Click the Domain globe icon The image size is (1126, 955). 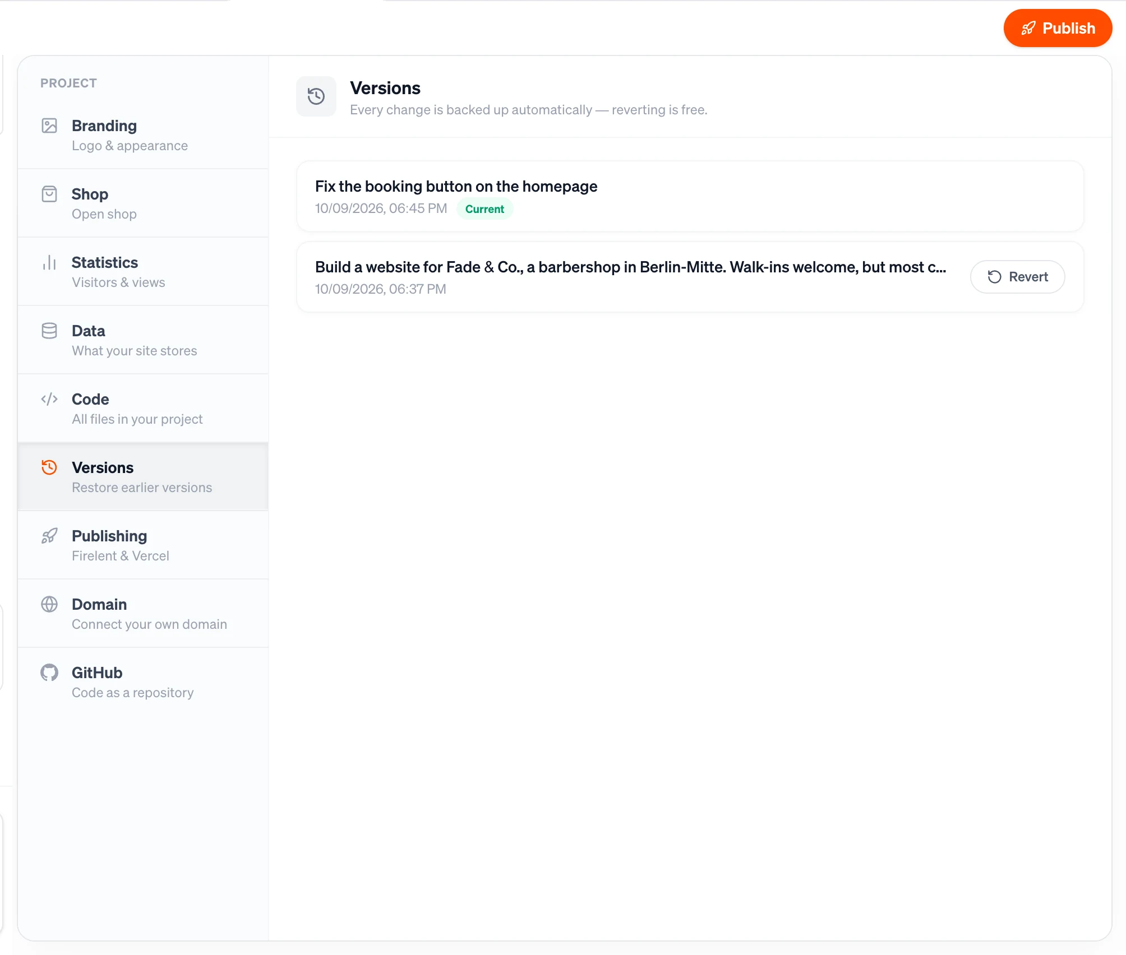coord(49,604)
